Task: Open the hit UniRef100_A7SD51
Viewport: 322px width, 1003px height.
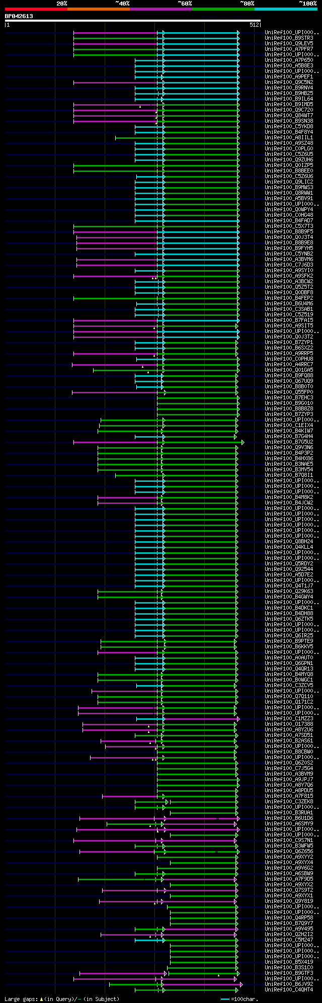Action: tap(289, 735)
